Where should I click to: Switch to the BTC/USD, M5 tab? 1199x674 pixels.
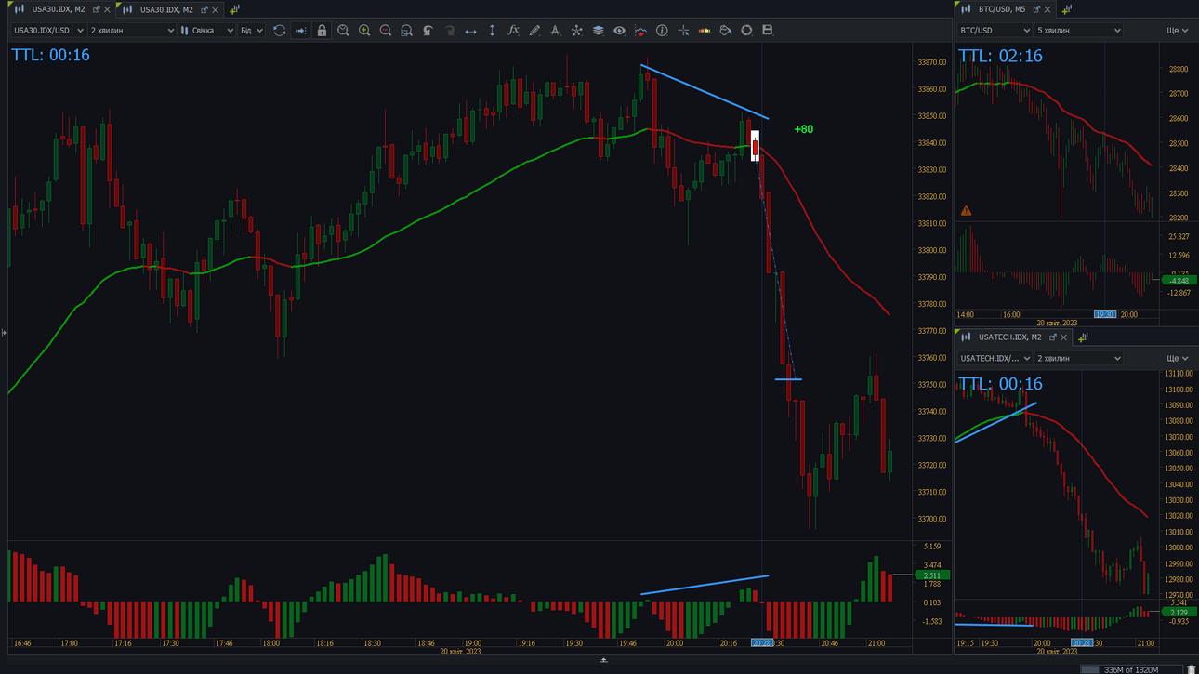[1001, 9]
